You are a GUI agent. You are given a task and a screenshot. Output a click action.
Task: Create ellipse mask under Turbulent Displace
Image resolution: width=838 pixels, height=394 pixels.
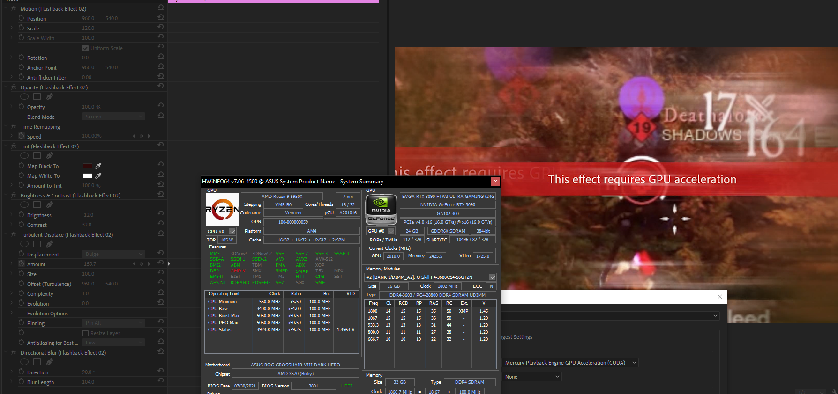point(24,244)
